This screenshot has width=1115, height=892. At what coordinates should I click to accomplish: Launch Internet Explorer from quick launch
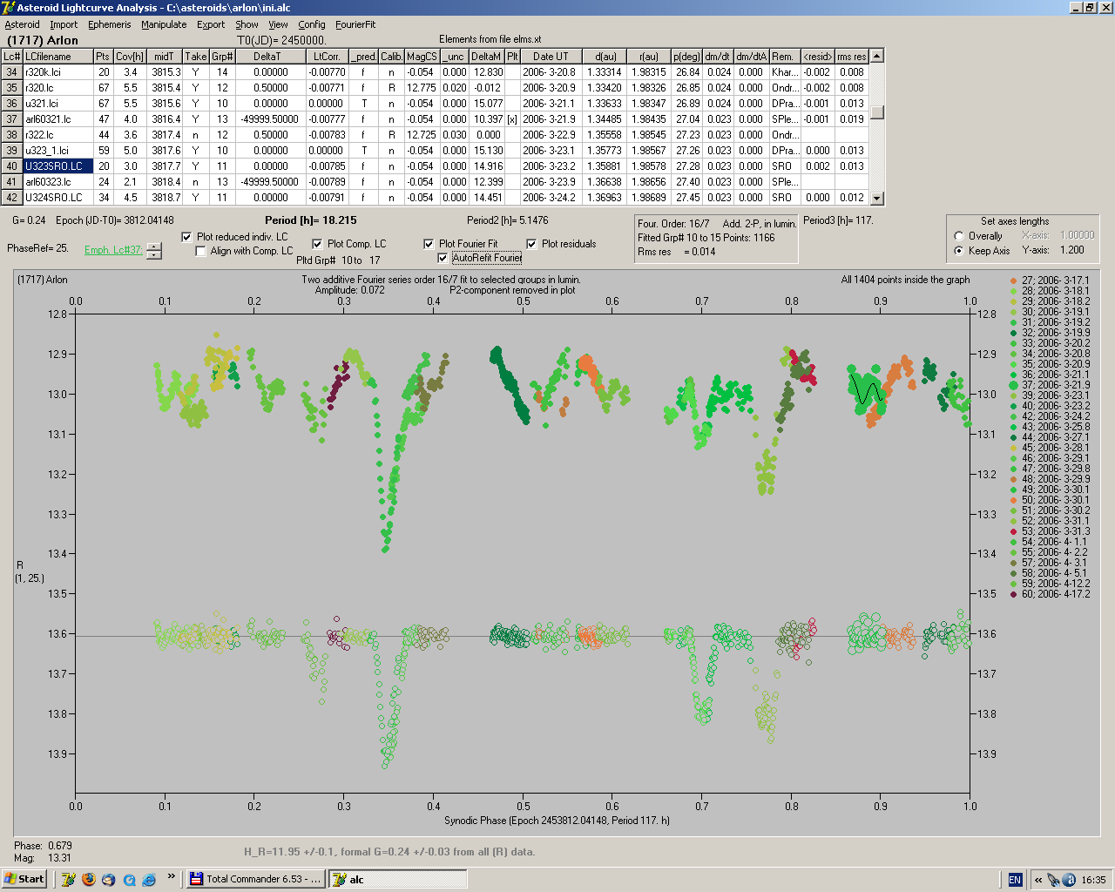click(149, 880)
